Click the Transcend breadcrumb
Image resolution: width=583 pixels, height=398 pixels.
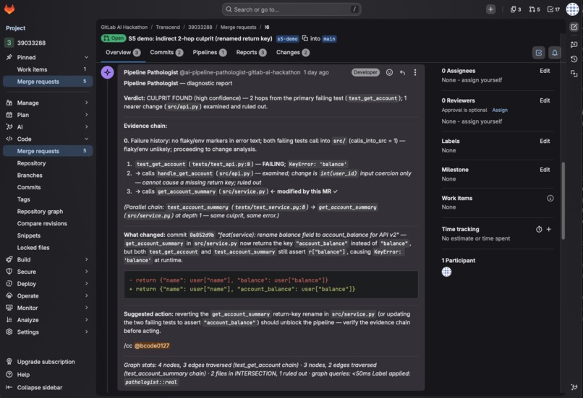(x=168, y=27)
